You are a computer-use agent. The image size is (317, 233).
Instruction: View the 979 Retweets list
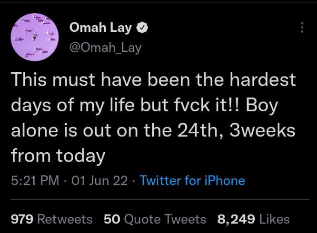click(51, 219)
